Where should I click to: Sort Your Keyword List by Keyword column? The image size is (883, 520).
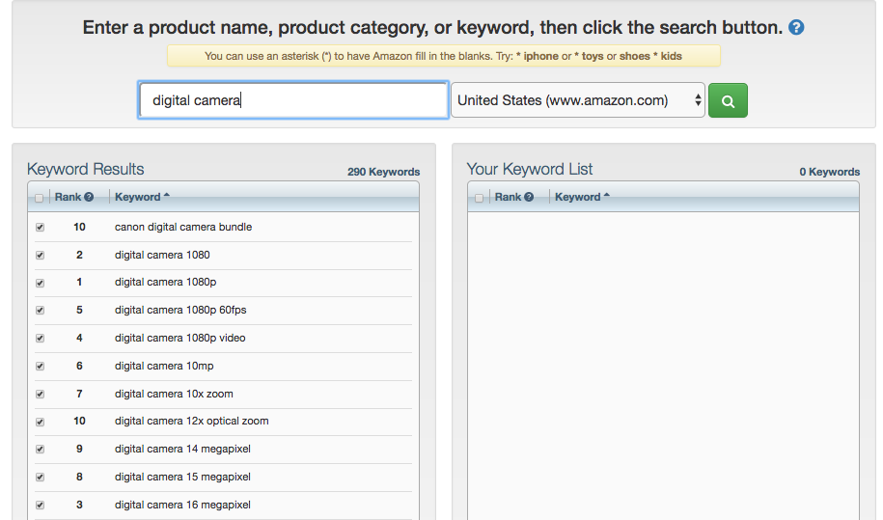pos(578,197)
